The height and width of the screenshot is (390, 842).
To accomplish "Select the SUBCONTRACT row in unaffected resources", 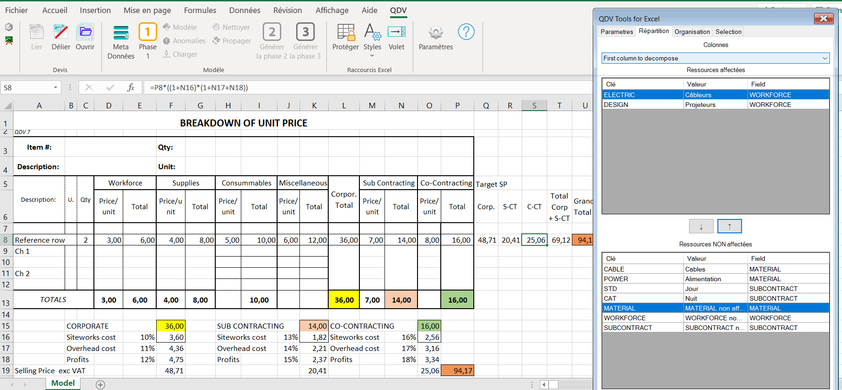I will pos(716,328).
